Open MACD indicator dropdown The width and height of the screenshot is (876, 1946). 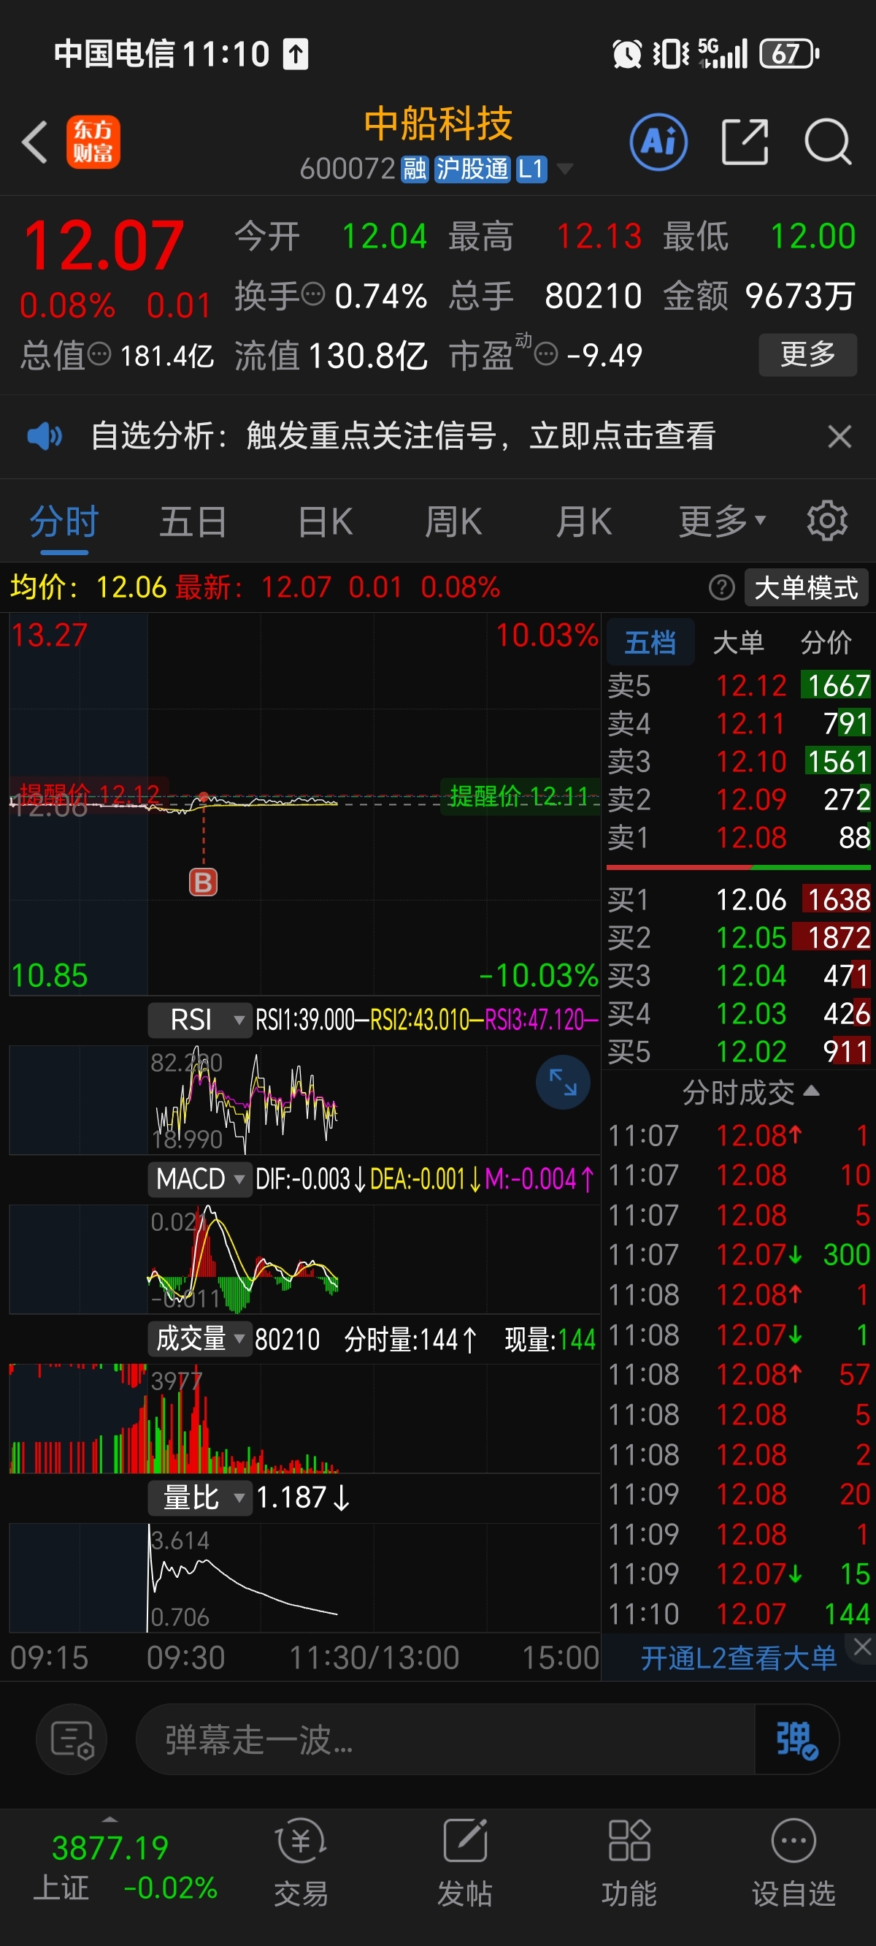pyautogui.click(x=200, y=1178)
